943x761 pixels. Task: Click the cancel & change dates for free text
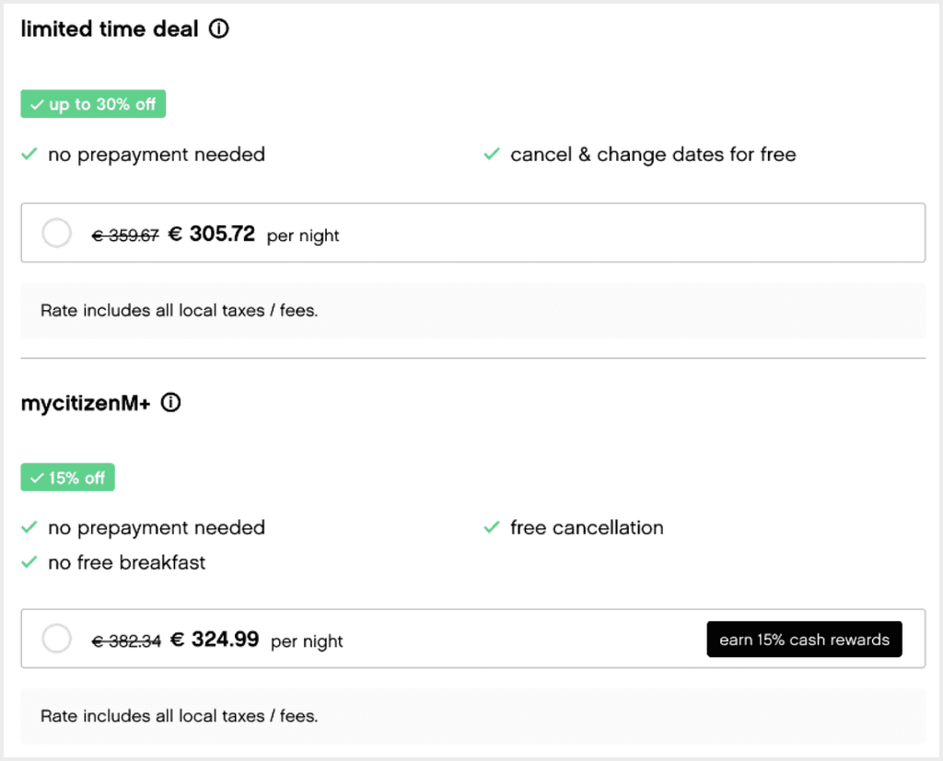(653, 155)
